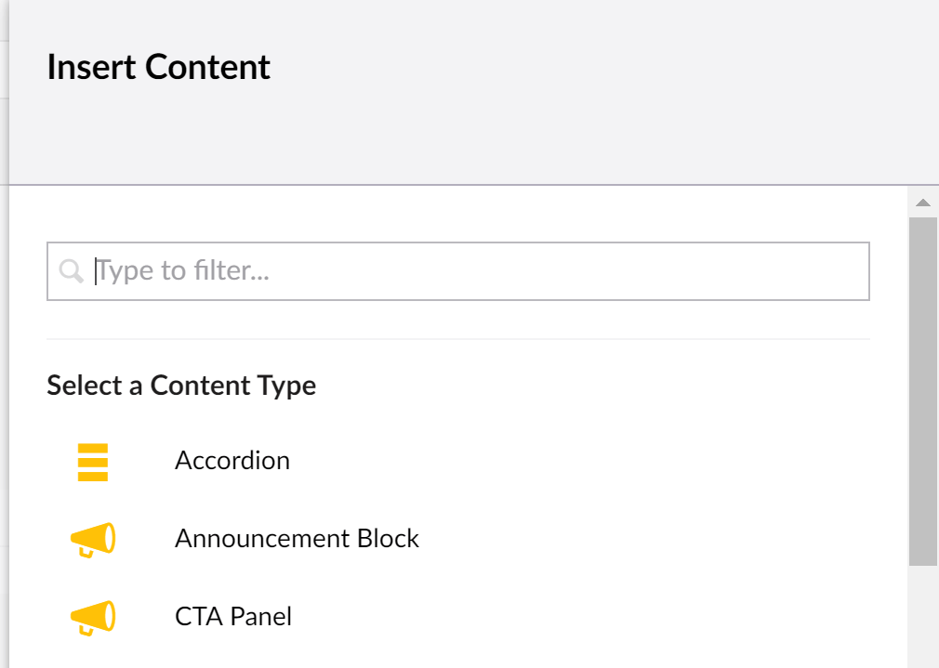The image size is (939, 668).
Task: Click the divider line under the filter box
Action: (x=458, y=339)
